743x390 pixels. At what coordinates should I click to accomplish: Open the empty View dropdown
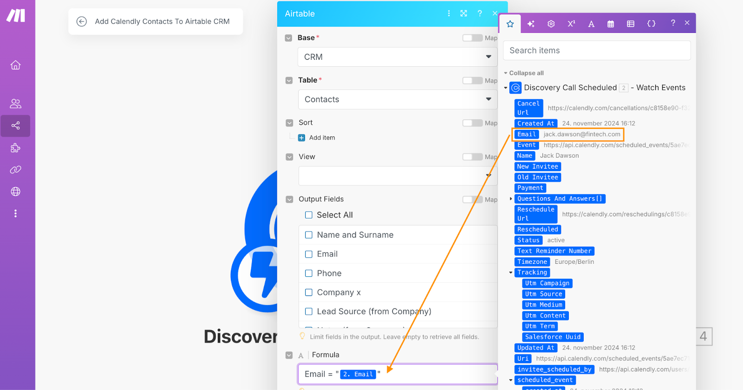pos(398,176)
